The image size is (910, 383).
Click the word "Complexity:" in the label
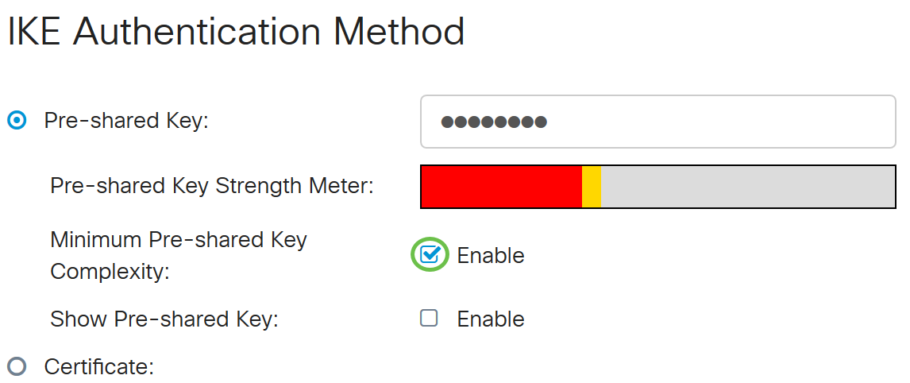110,272
